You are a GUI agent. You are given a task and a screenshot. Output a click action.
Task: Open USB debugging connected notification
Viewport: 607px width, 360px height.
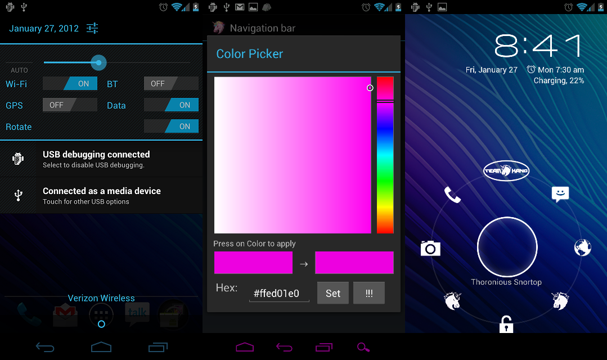click(x=101, y=159)
